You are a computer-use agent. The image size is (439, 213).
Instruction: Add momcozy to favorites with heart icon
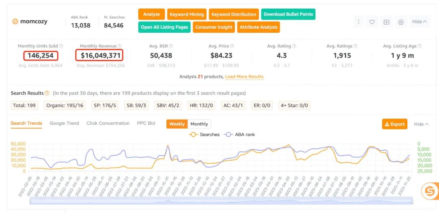coord(372,22)
